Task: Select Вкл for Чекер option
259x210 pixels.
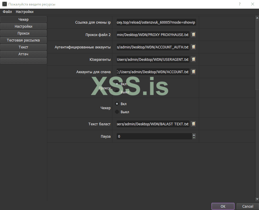Action: point(117,104)
